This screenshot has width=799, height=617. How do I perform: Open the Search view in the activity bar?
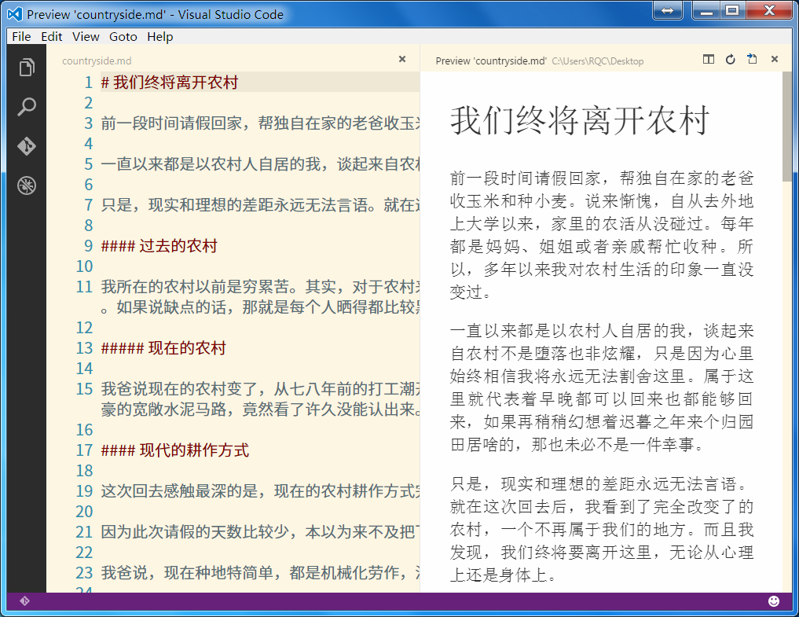click(x=26, y=106)
